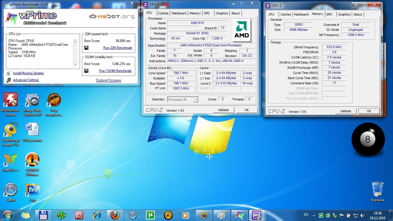The image size is (393, 221).
Task: Click the blue floppy disk taskbar icon
Action: tap(43, 215)
